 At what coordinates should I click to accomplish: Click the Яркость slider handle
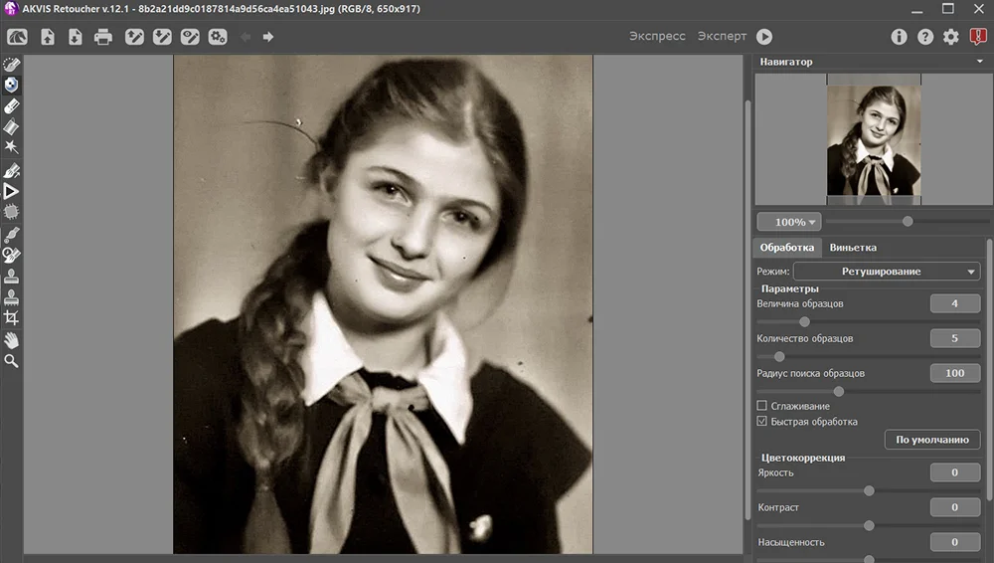(869, 490)
